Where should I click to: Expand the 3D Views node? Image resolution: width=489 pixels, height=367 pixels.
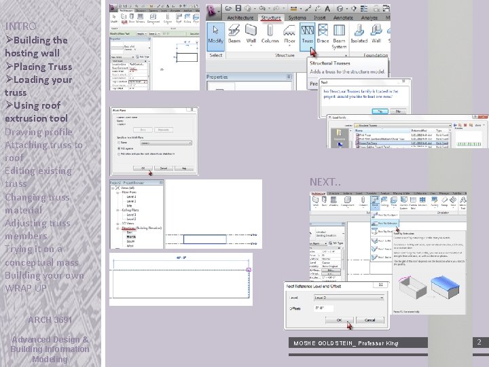pos(117,224)
